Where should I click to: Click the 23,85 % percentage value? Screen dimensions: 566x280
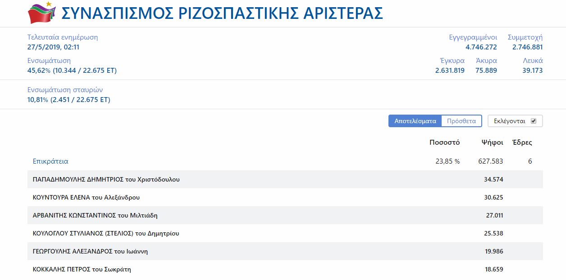(x=447, y=161)
